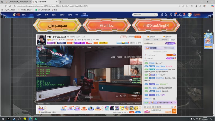This screenshot has height=121, width=215.
Task: Click the golden bar gift icon
Action: (x=136, y=108)
